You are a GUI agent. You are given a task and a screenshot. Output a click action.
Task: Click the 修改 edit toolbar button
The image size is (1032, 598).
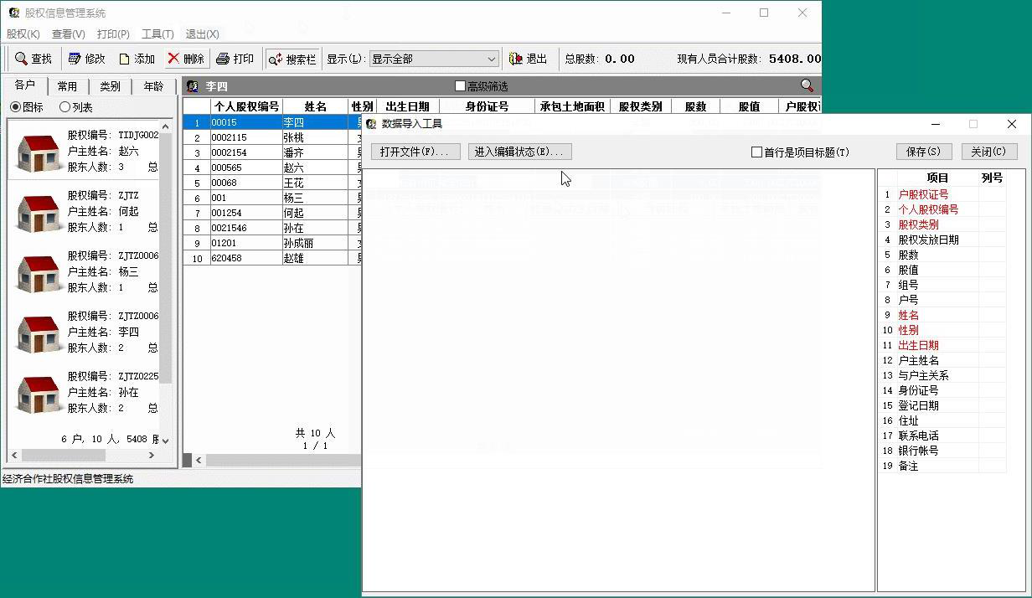(87, 59)
